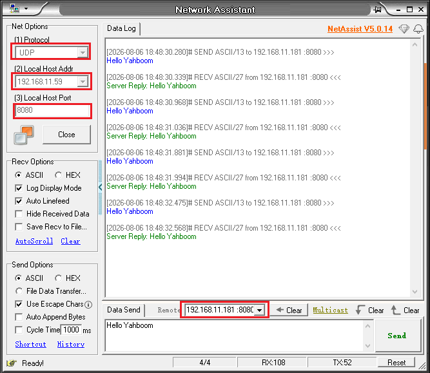
Task: Click the Data Log scroll down arrow
Action: tap(415, 292)
